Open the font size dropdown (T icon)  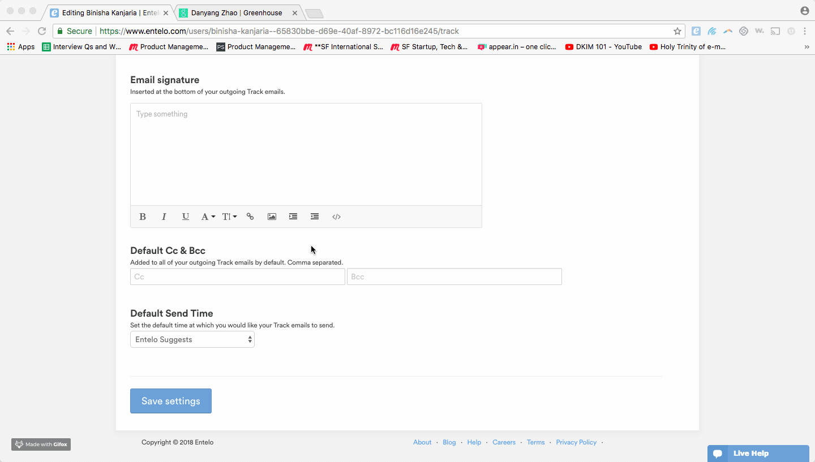pyautogui.click(x=229, y=217)
